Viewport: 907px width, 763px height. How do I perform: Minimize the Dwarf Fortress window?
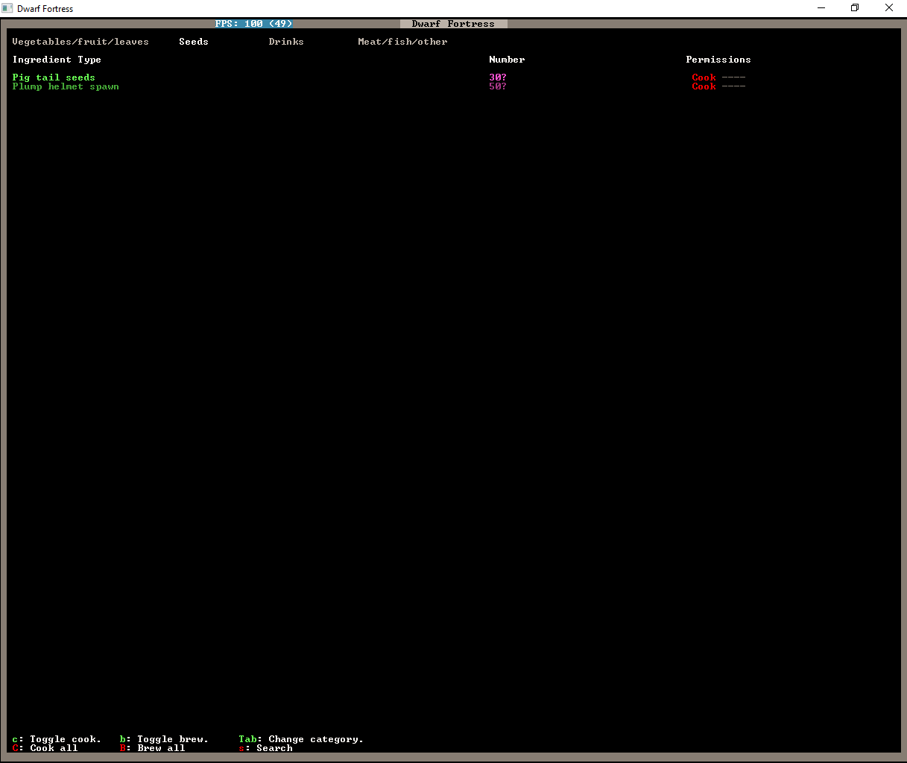(821, 8)
